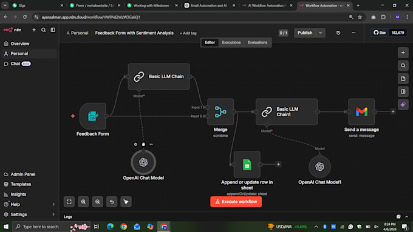Select Personal in the sidebar

click(x=29, y=53)
